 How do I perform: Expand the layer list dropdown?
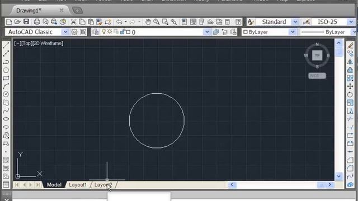[x=207, y=32]
